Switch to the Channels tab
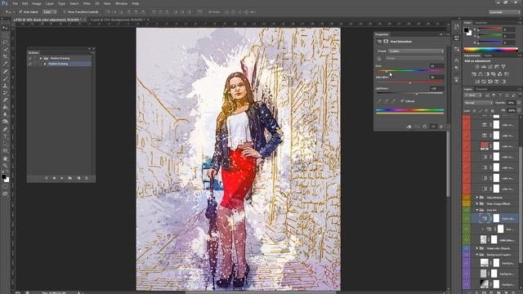Viewport: 523px width, 294px height. [x=481, y=89]
